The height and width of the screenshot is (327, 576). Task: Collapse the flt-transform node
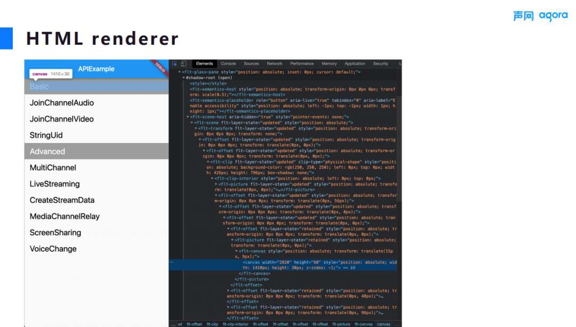(x=196, y=129)
